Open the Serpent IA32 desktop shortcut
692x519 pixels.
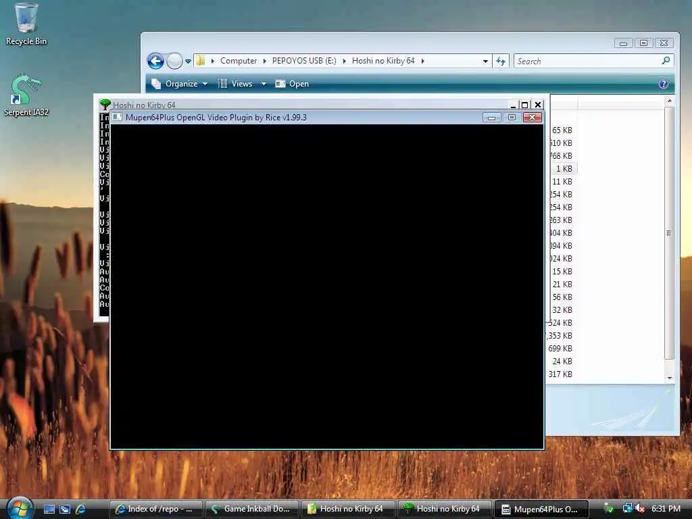tap(26, 95)
